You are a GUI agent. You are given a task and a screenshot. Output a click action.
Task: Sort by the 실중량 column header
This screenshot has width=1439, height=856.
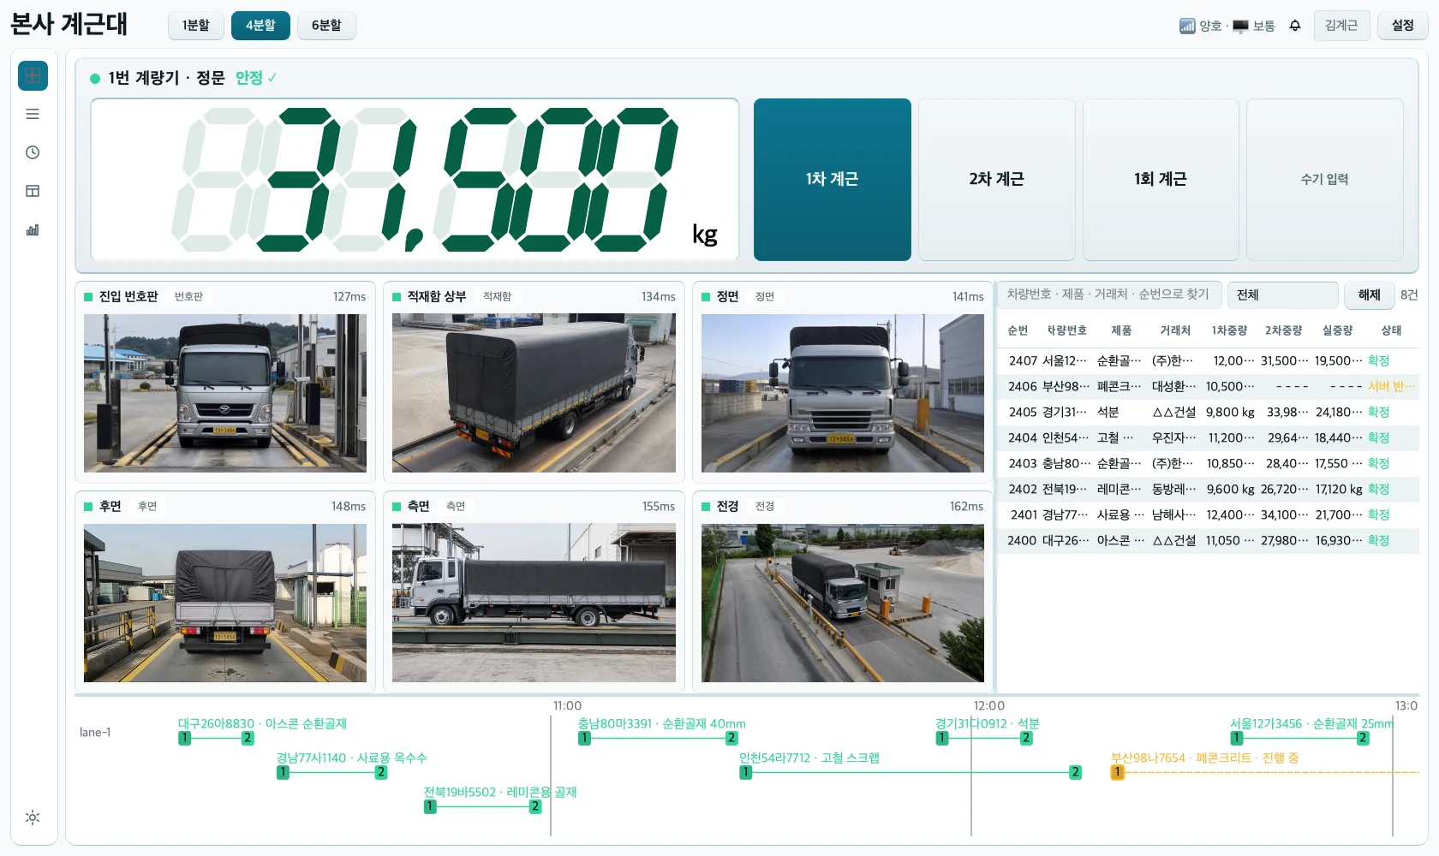[1337, 330]
